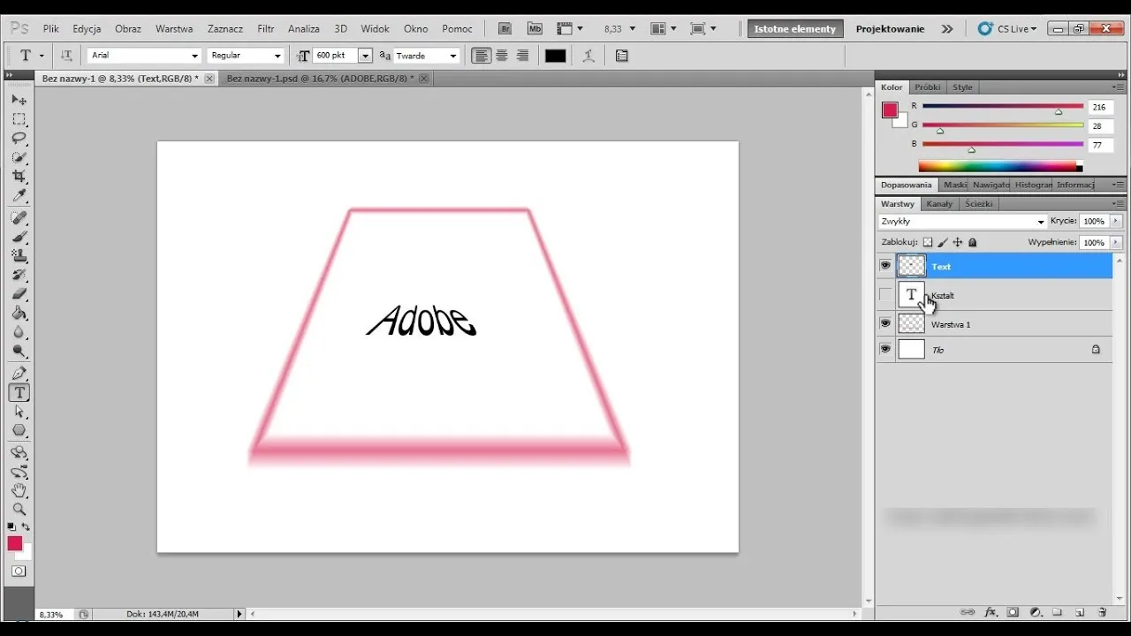Viewport: 1131px width, 636px height.
Task: Pick the Eyedropper tool
Action: point(19,195)
